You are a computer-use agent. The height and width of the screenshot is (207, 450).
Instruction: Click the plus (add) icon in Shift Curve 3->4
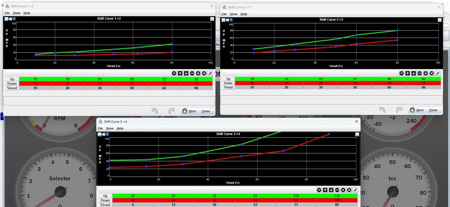(x=343, y=190)
